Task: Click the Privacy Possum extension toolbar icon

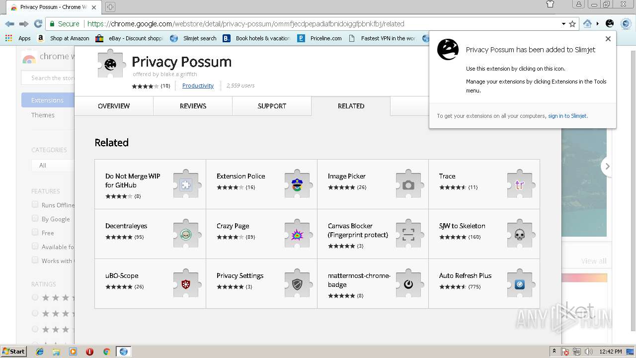Action: pos(610,24)
